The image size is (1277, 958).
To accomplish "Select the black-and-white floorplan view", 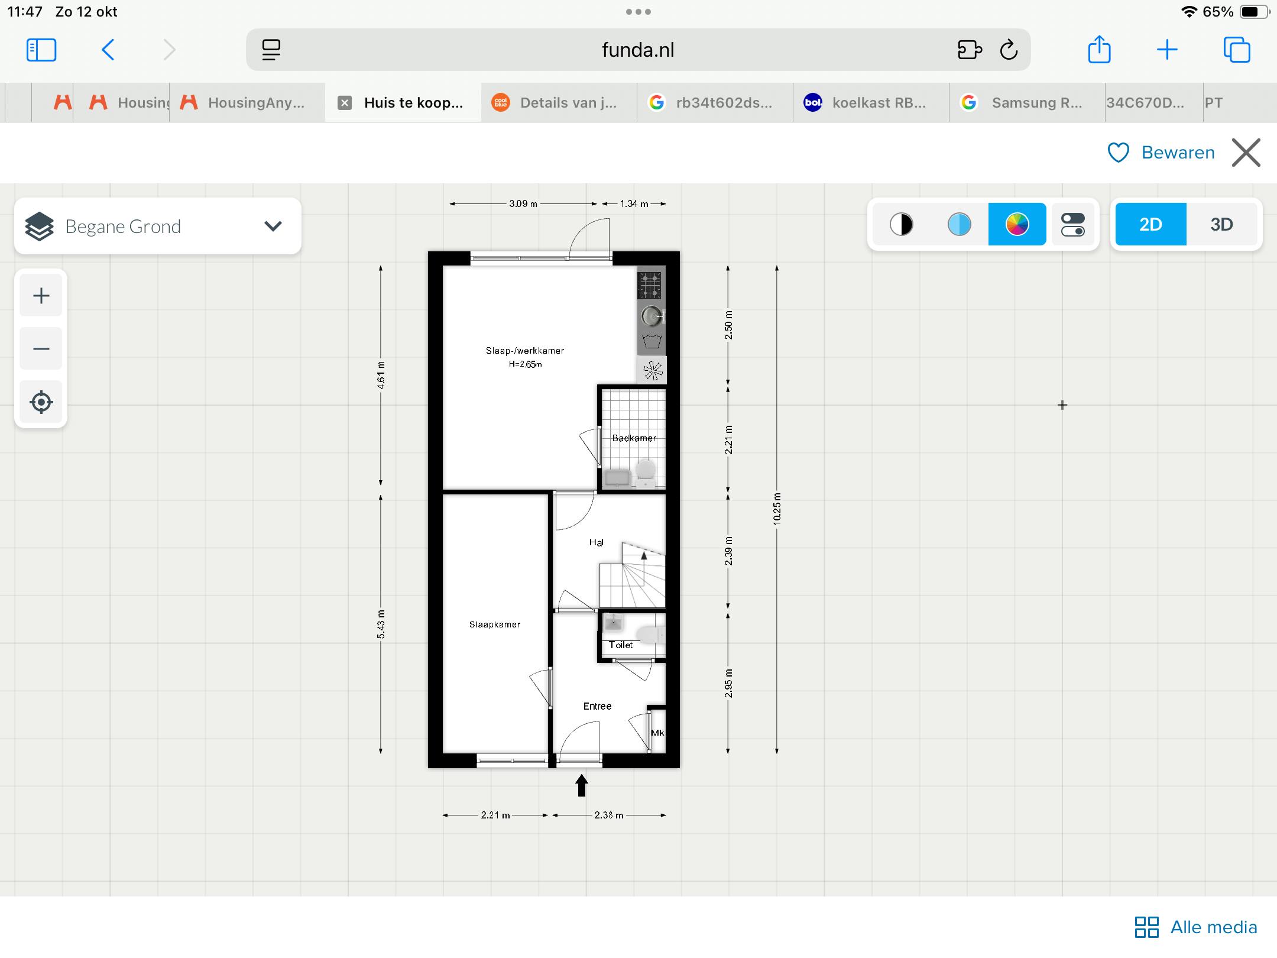I will click(x=901, y=224).
